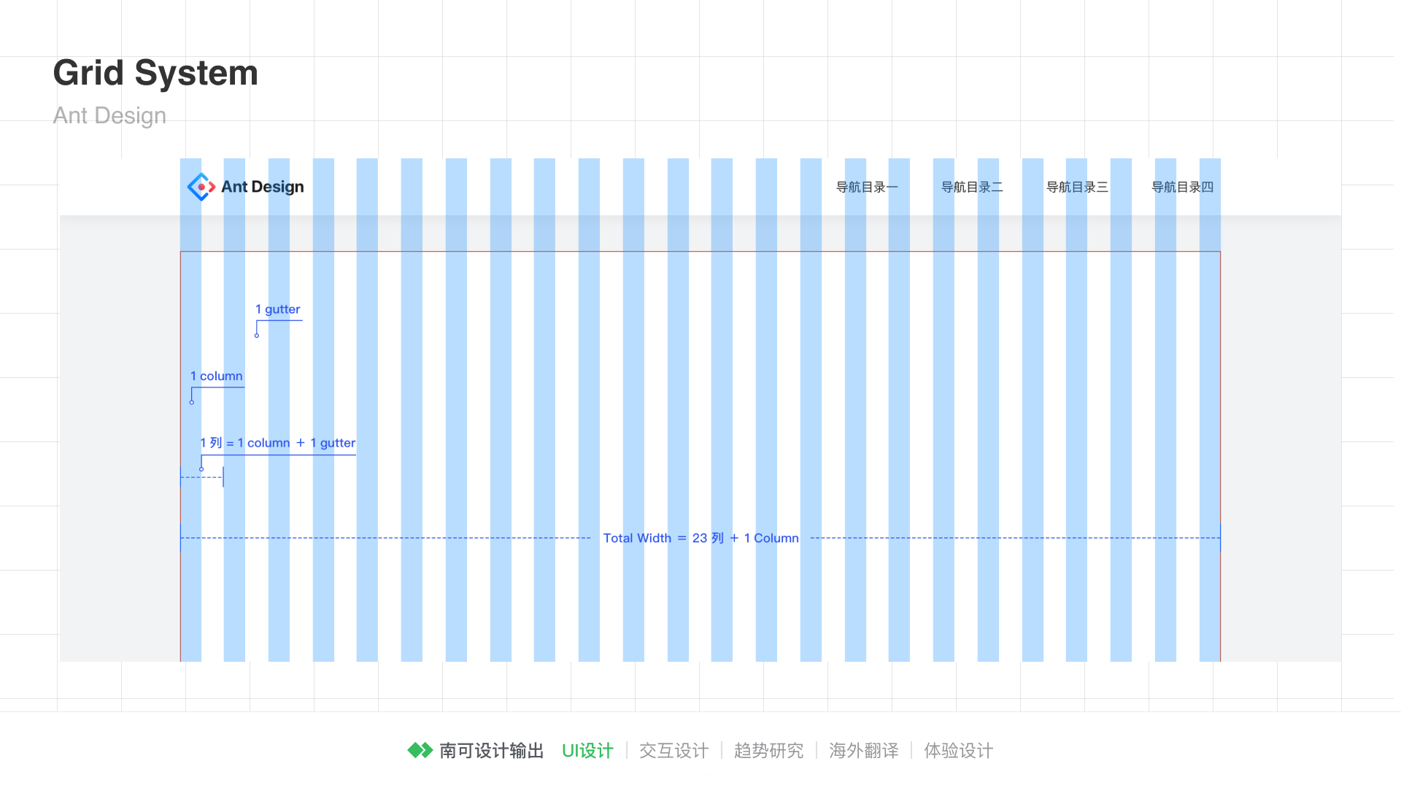
Task: Click the 南可设计输出 footer brand text
Action: pos(492,751)
